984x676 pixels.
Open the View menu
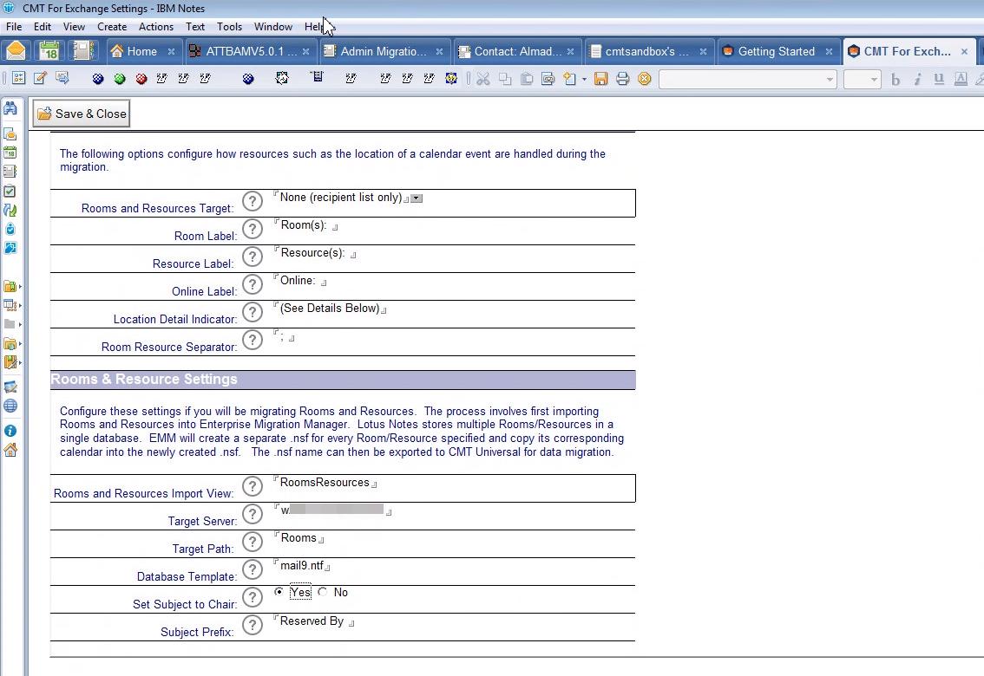point(74,26)
